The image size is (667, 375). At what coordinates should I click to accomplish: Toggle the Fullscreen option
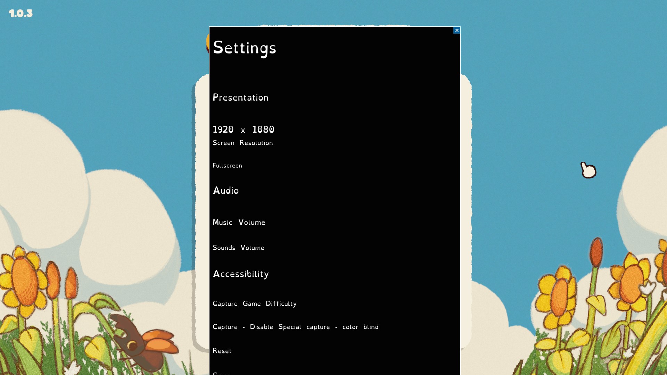[x=227, y=166]
